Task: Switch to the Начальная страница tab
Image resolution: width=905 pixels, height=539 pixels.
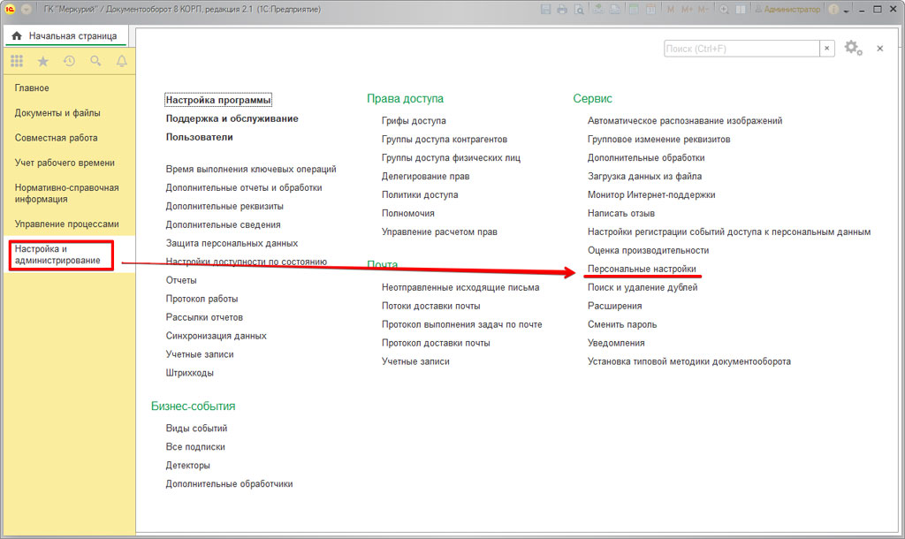Action: 65,36
